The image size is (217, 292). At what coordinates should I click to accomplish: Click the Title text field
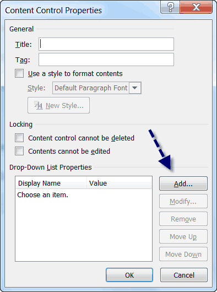coord(106,44)
